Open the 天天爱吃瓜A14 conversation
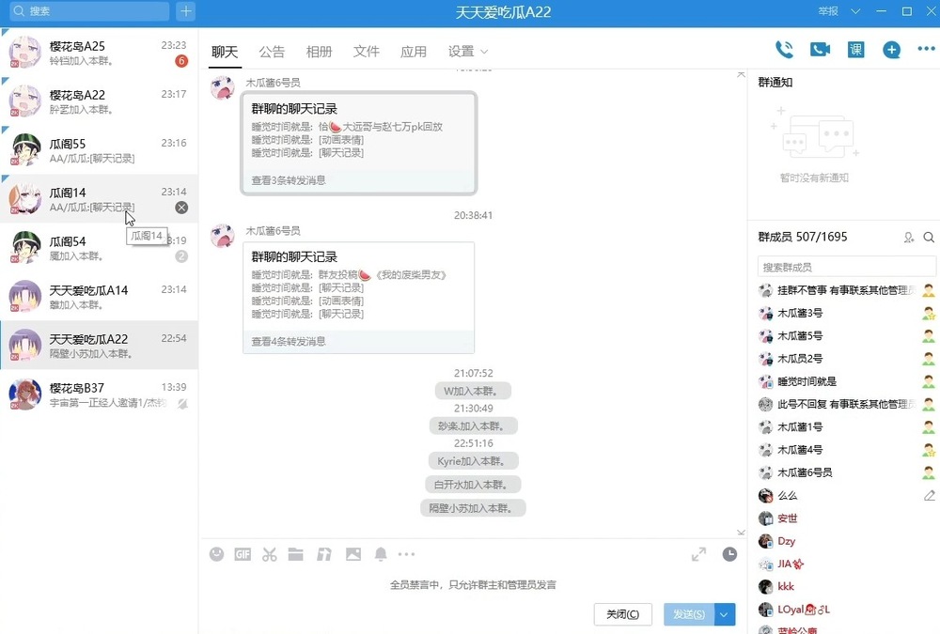Image resolution: width=940 pixels, height=634 pixels. click(x=99, y=297)
